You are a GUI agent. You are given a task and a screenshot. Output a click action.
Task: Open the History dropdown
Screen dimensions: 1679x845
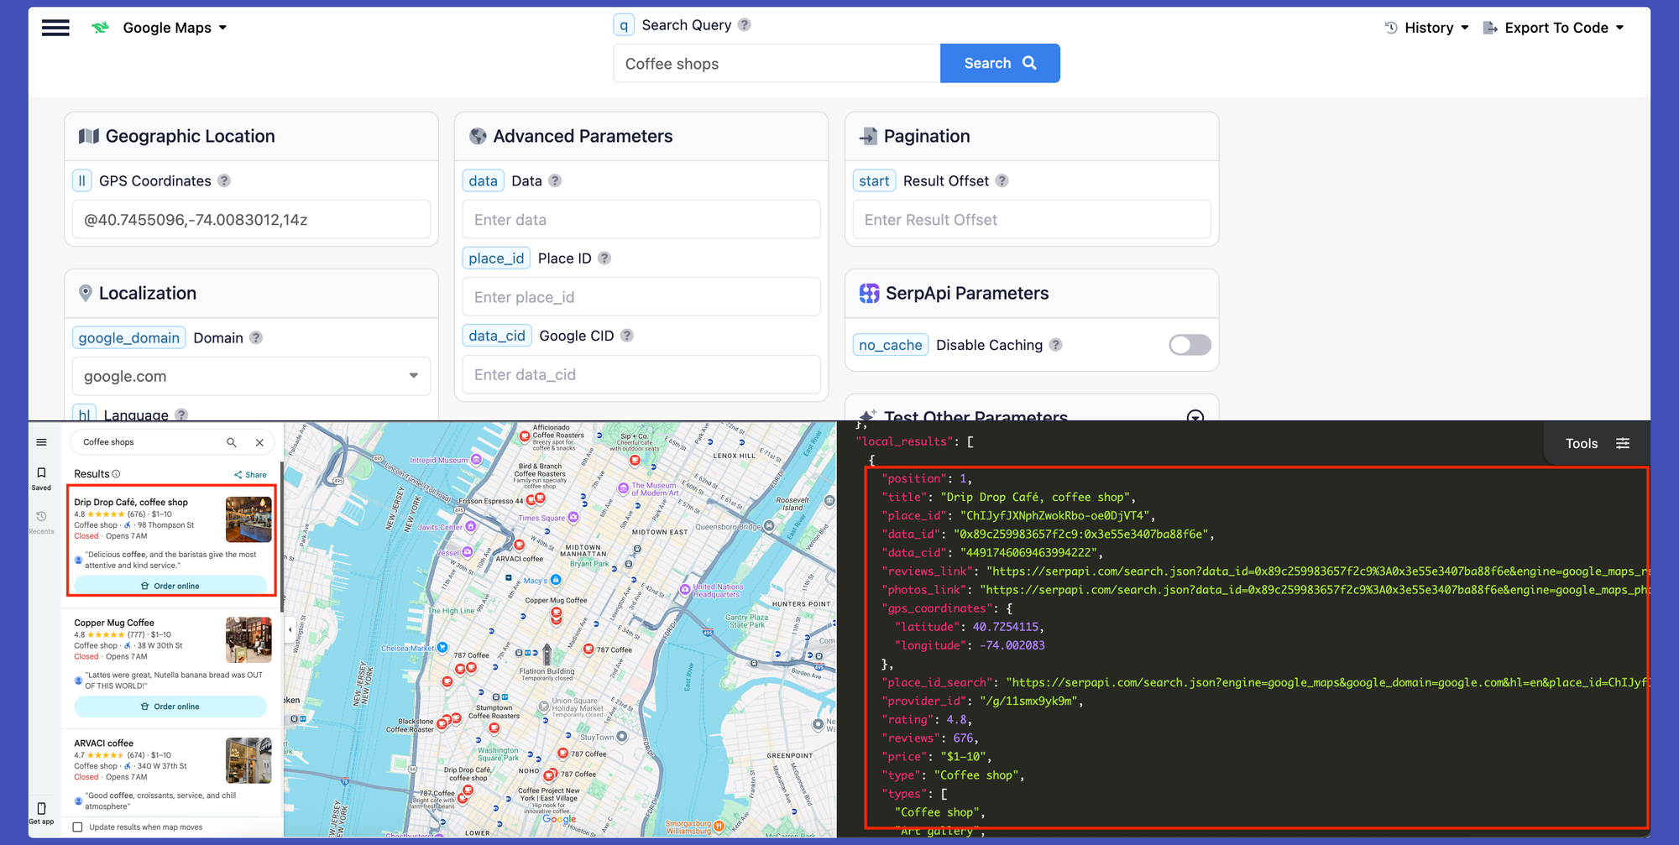pos(1436,28)
